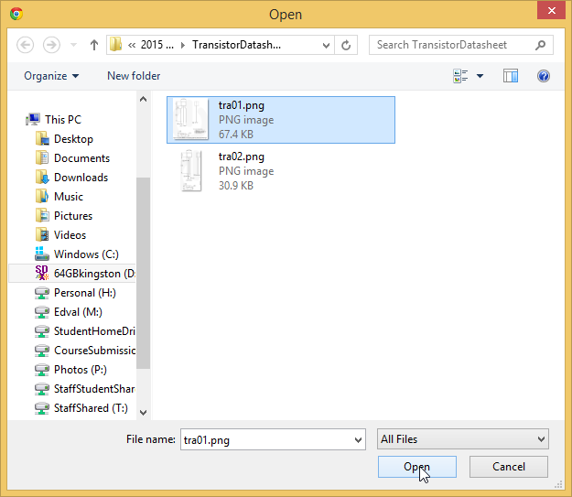Open the Organize menu
This screenshot has width=572, height=497.
tap(51, 76)
